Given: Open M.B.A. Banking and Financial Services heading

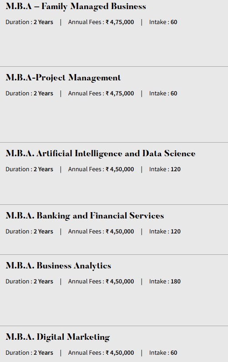Looking at the screenshot, I should (x=85, y=216).
